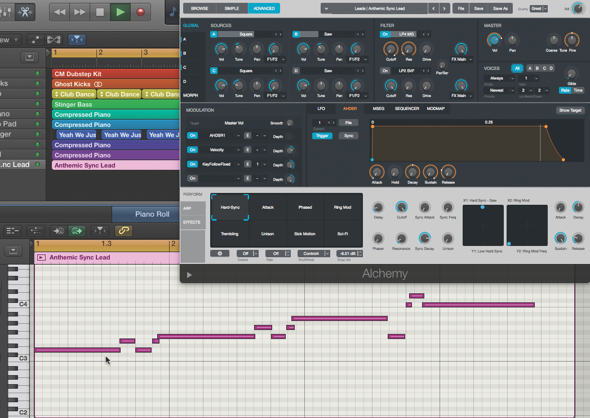590x418 pixels.
Task: Select the Hard-Sync performance pad
Action: point(230,207)
